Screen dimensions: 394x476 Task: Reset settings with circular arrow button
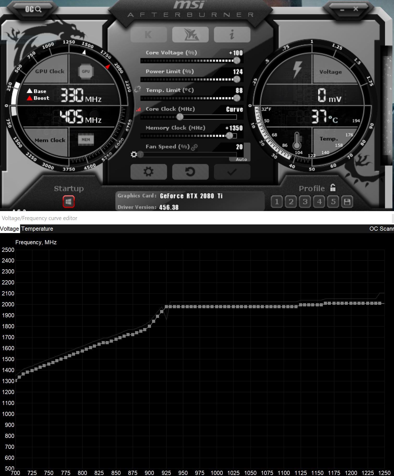190,172
